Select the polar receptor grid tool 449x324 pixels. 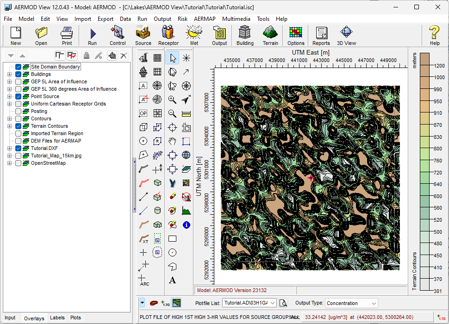[157, 85]
